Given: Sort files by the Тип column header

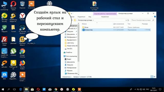Looking at the screenshot, I should tap(129, 24).
